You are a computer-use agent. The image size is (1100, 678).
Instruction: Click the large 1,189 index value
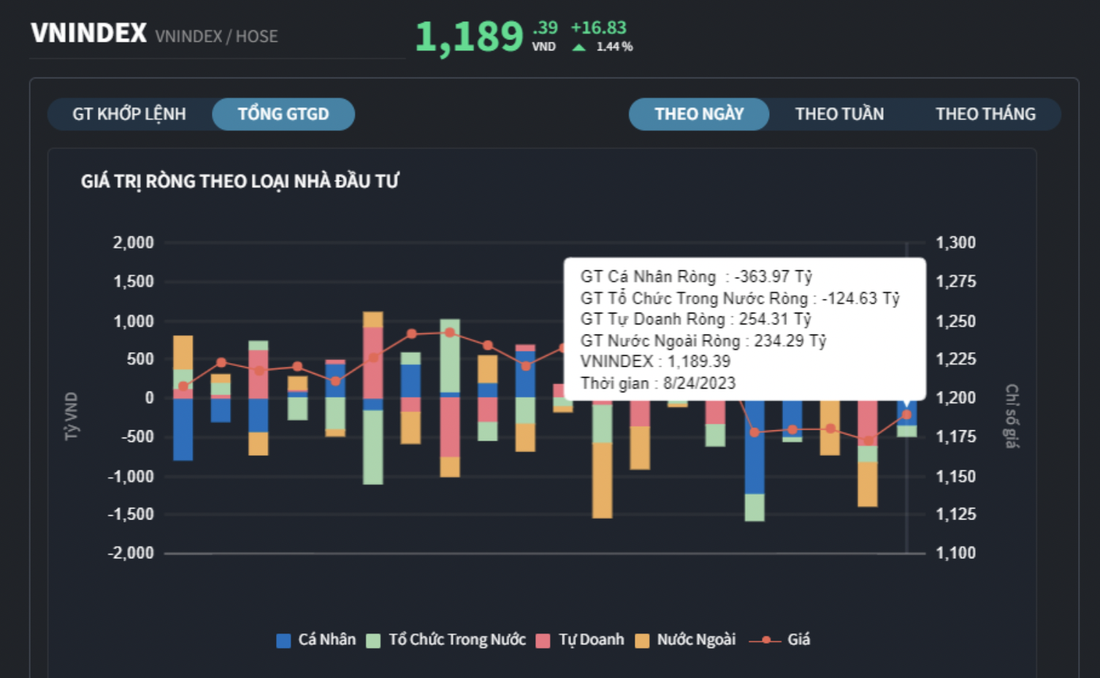click(469, 37)
